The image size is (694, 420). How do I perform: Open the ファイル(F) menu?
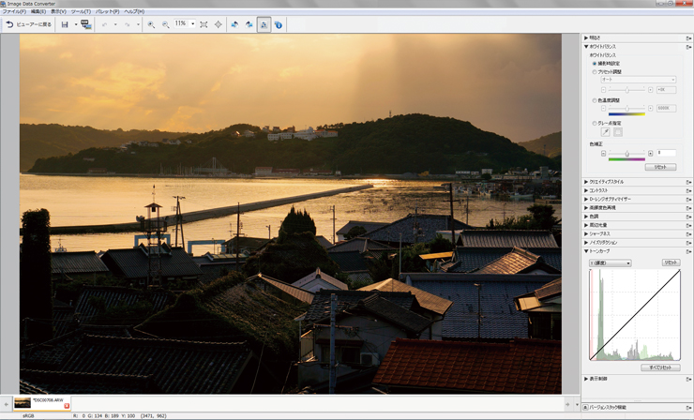[12, 11]
